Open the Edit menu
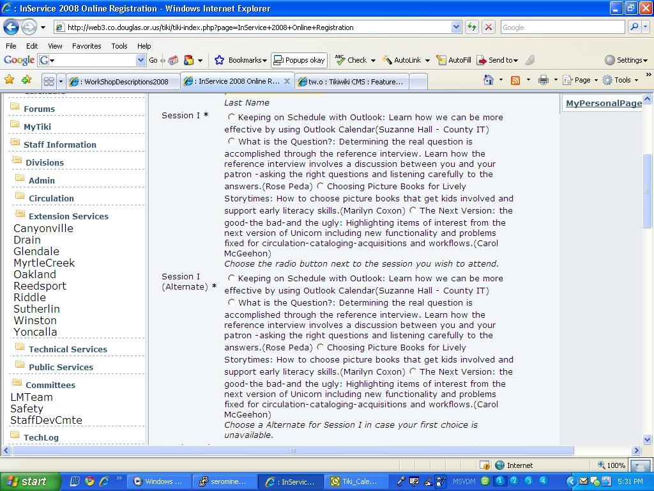654x491 pixels. 32,46
